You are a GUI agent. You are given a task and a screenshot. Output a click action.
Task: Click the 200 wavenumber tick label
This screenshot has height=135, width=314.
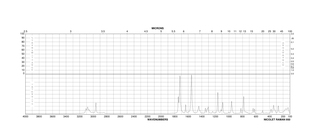coord(283,117)
